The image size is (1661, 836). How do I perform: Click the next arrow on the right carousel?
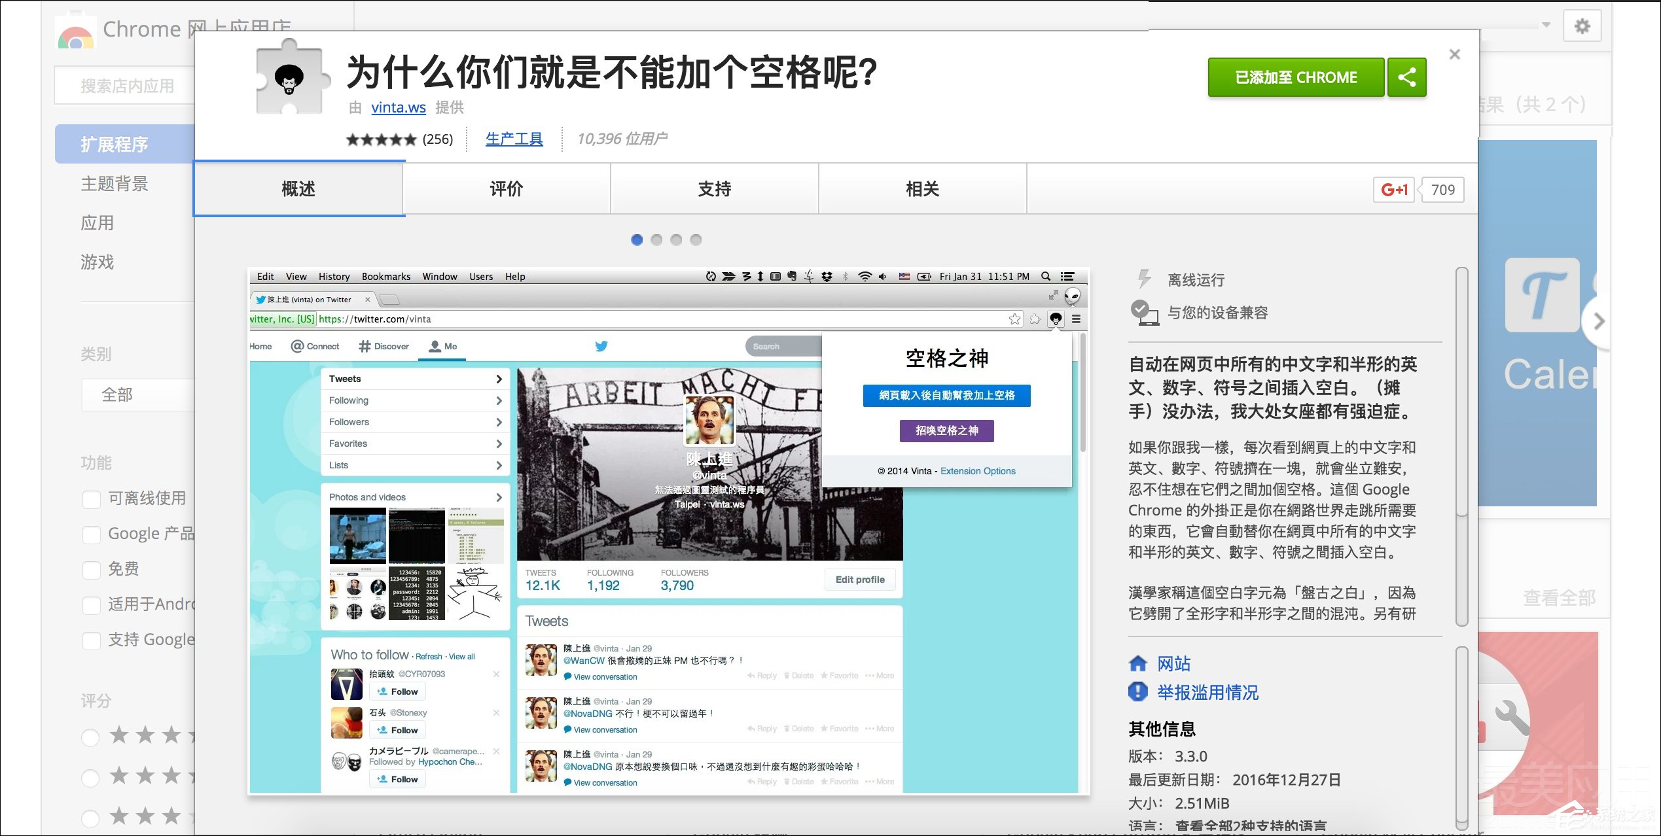click(1599, 321)
